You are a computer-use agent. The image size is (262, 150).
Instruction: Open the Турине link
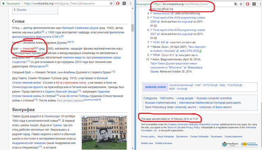click(x=57, y=125)
